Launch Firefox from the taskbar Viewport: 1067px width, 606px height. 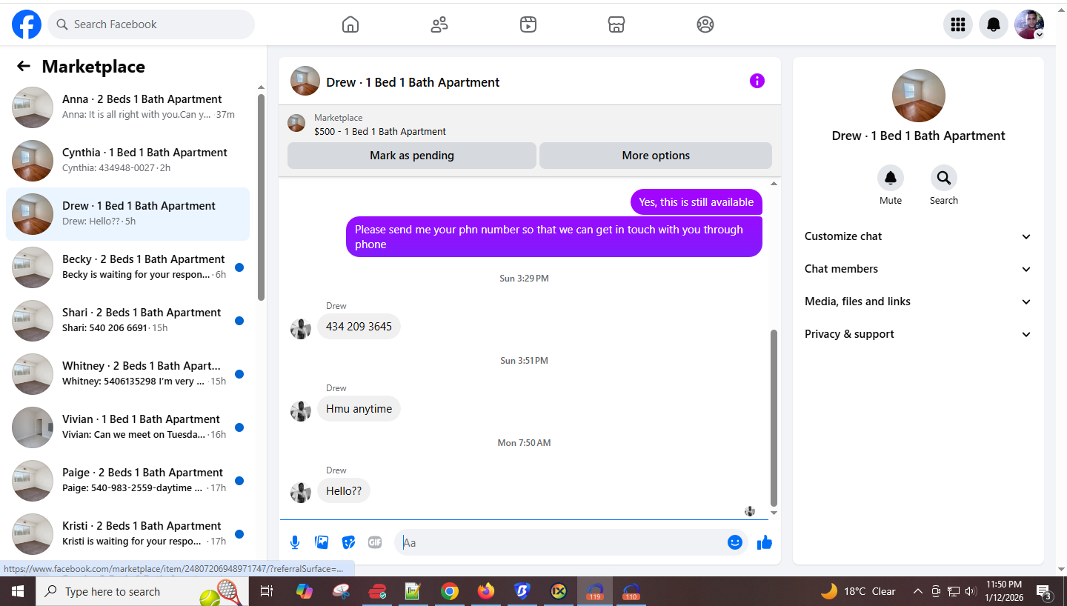(x=486, y=591)
